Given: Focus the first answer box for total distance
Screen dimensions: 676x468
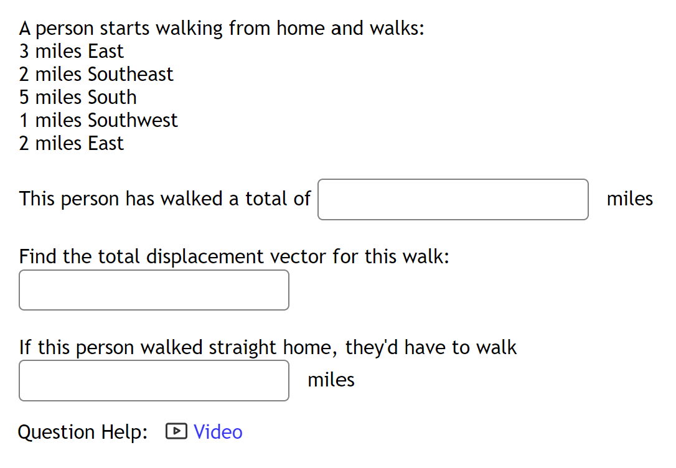Looking at the screenshot, I should (453, 199).
